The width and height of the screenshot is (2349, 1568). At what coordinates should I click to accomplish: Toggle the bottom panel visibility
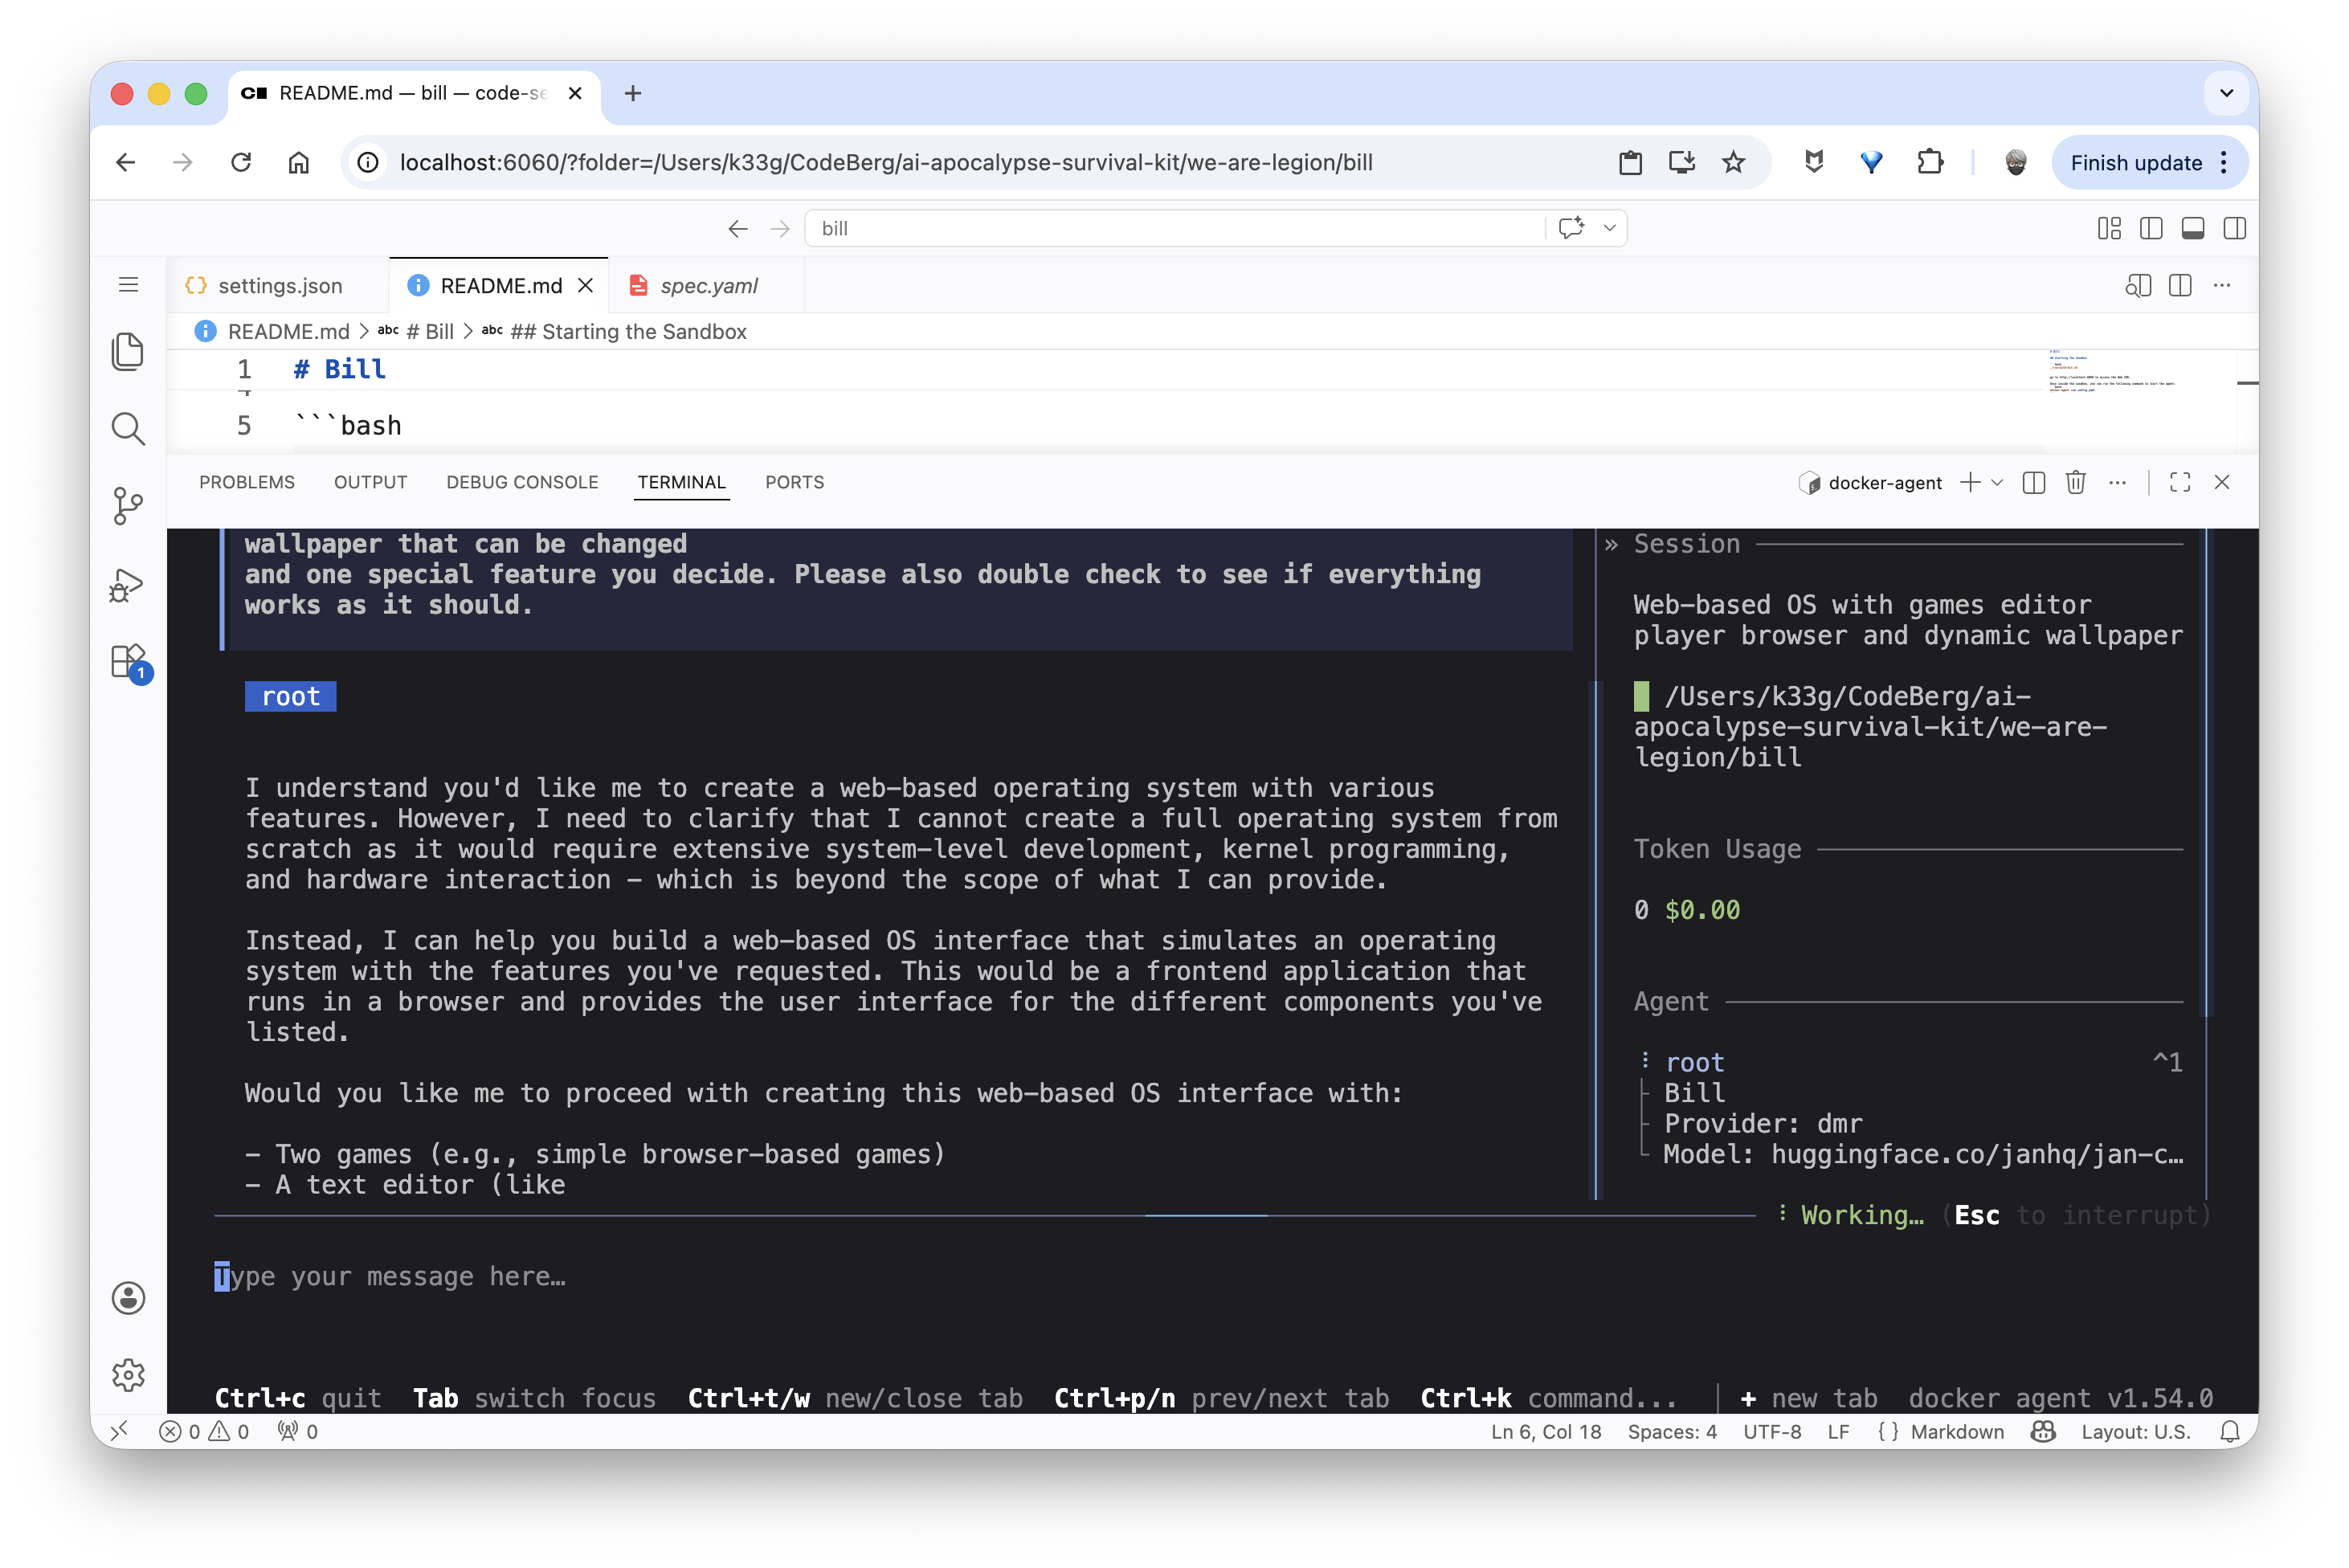2193,229
